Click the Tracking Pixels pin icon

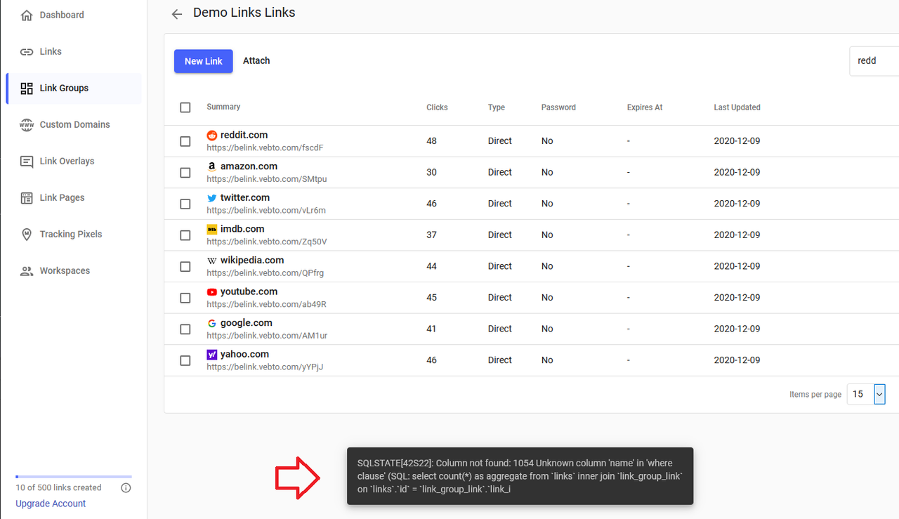[x=27, y=234]
